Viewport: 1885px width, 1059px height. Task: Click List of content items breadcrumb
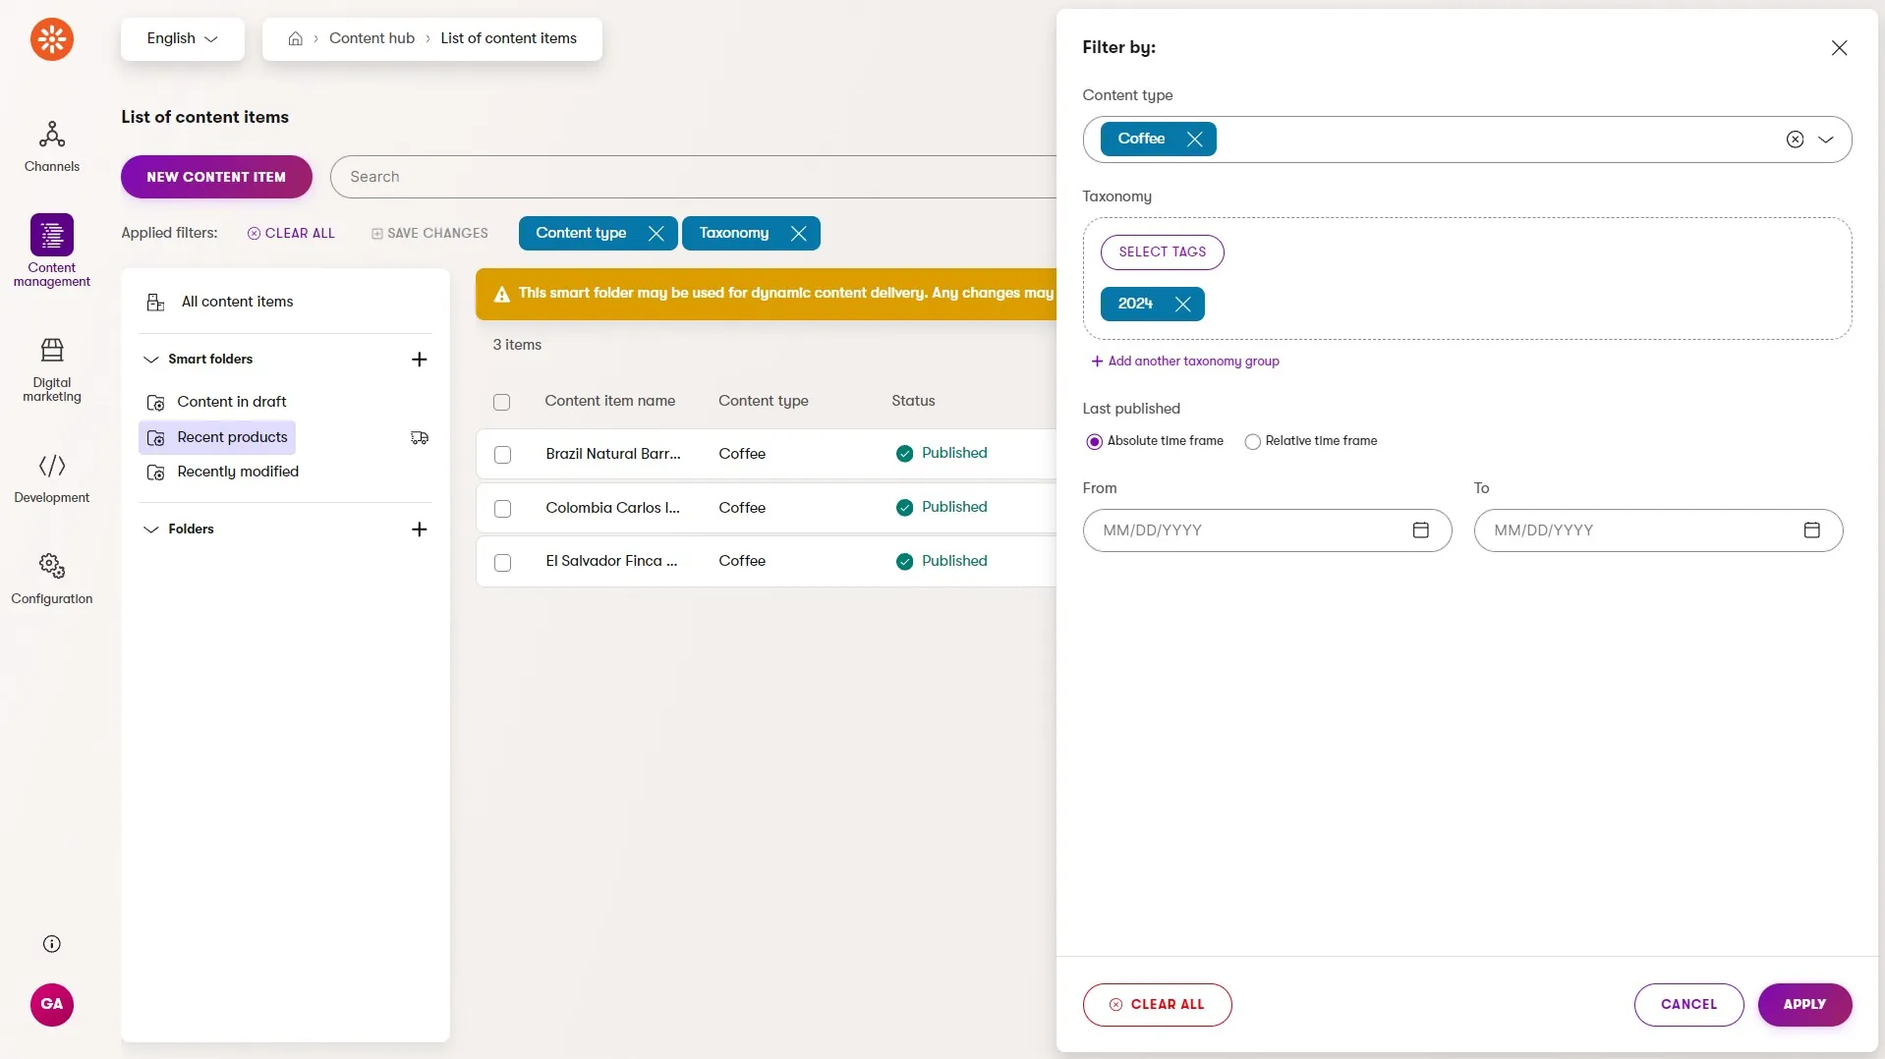click(x=508, y=38)
